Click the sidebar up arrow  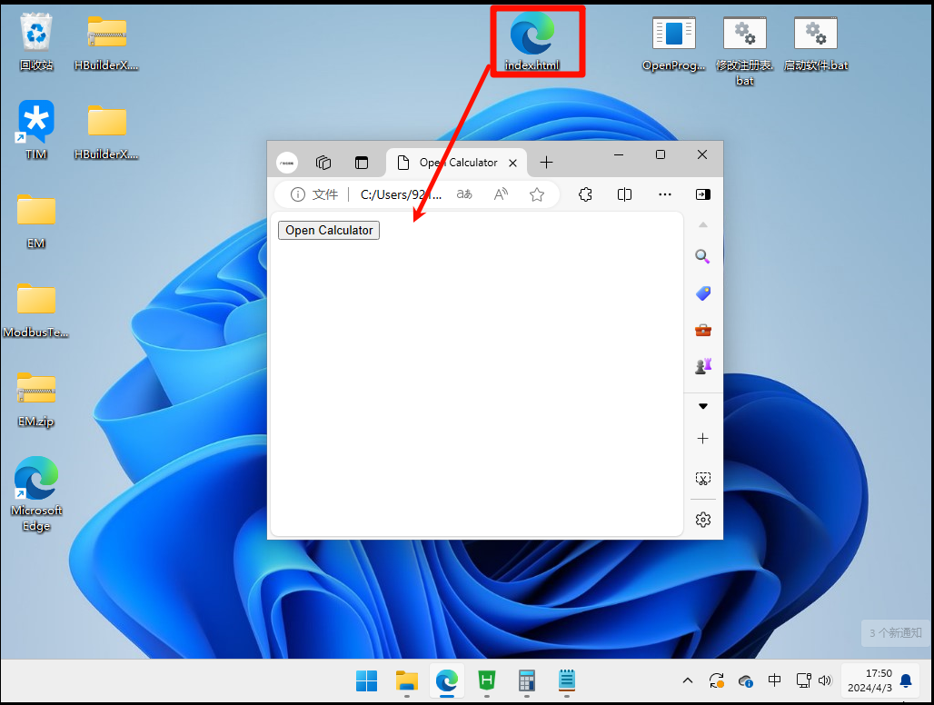[x=703, y=225]
